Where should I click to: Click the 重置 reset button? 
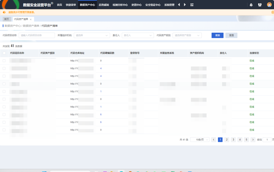click(231, 35)
